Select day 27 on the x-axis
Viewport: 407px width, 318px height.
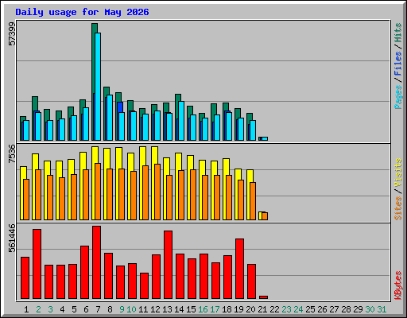(334, 309)
